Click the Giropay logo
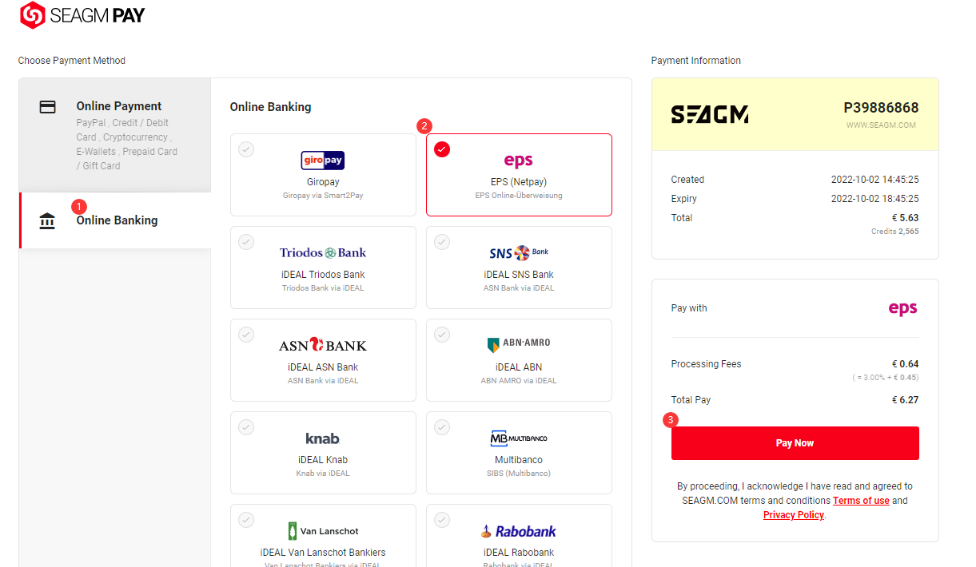 point(323,161)
